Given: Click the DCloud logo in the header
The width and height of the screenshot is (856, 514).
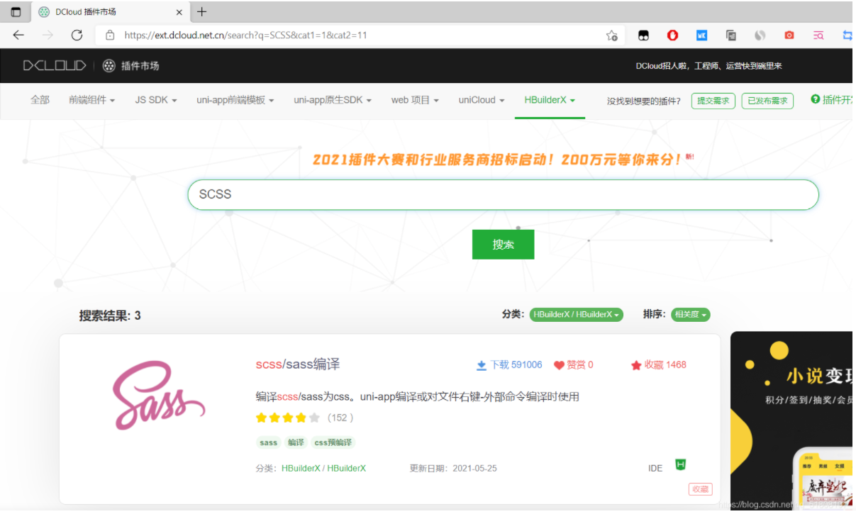Looking at the screenshot, I should coord(53,65).
